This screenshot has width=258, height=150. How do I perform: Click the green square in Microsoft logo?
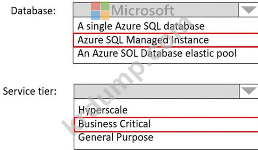[x=104, y=6]
